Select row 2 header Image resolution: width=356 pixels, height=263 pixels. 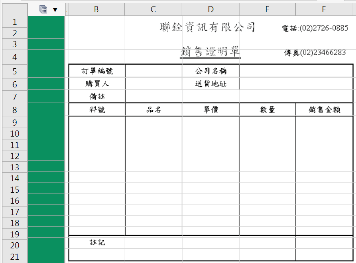tap(15, 33)
